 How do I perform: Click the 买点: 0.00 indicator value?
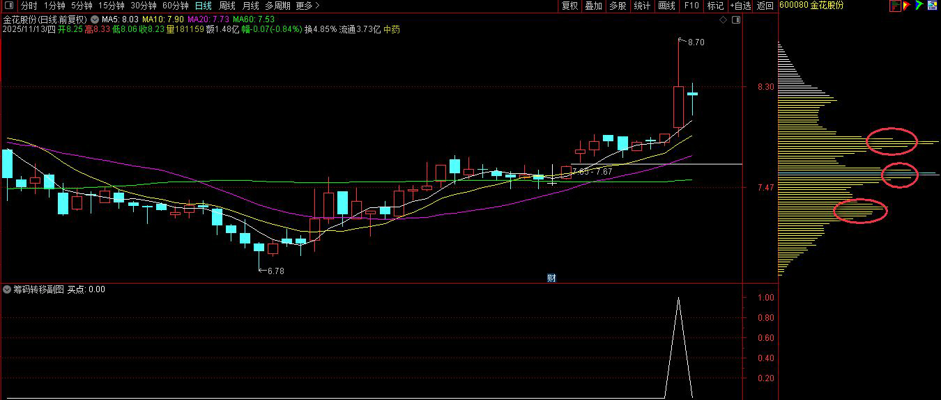(x=86, y=289)
